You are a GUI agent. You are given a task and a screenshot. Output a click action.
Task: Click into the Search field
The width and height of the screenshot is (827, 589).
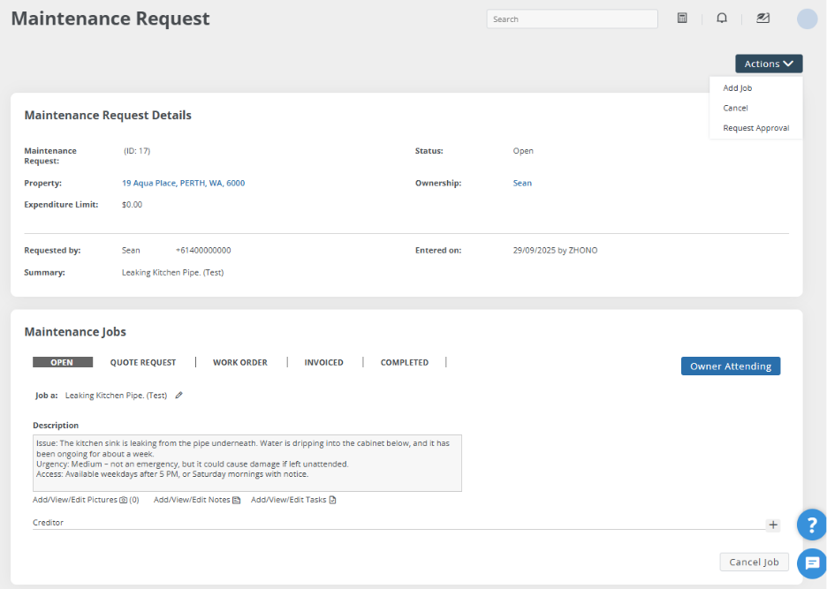572,19
